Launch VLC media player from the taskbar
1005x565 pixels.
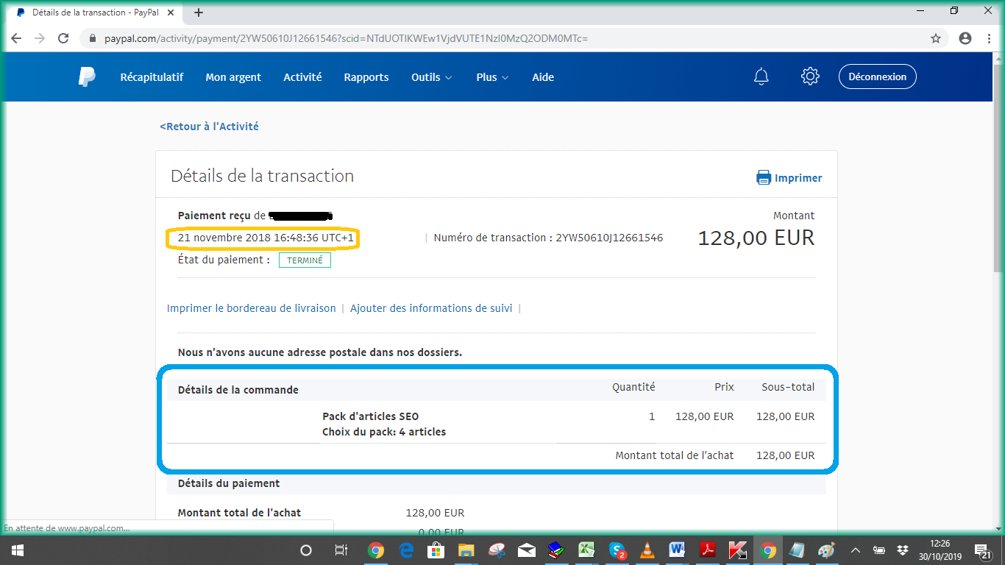(647, 550)
